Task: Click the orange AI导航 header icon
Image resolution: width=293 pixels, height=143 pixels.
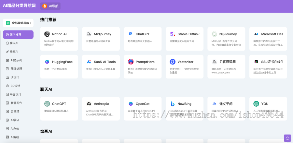Action: click(45, 6)
